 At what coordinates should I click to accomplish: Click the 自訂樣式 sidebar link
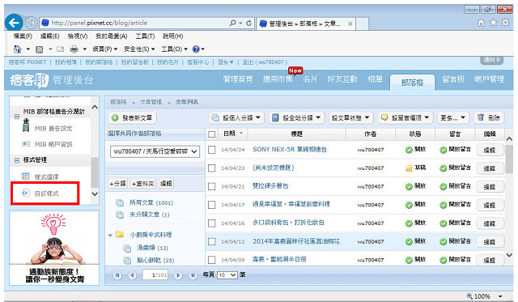click(46, 194)
